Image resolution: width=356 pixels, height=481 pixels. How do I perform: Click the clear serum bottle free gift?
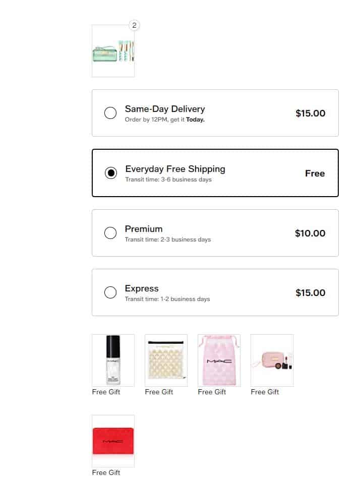[x=113, y=360]
